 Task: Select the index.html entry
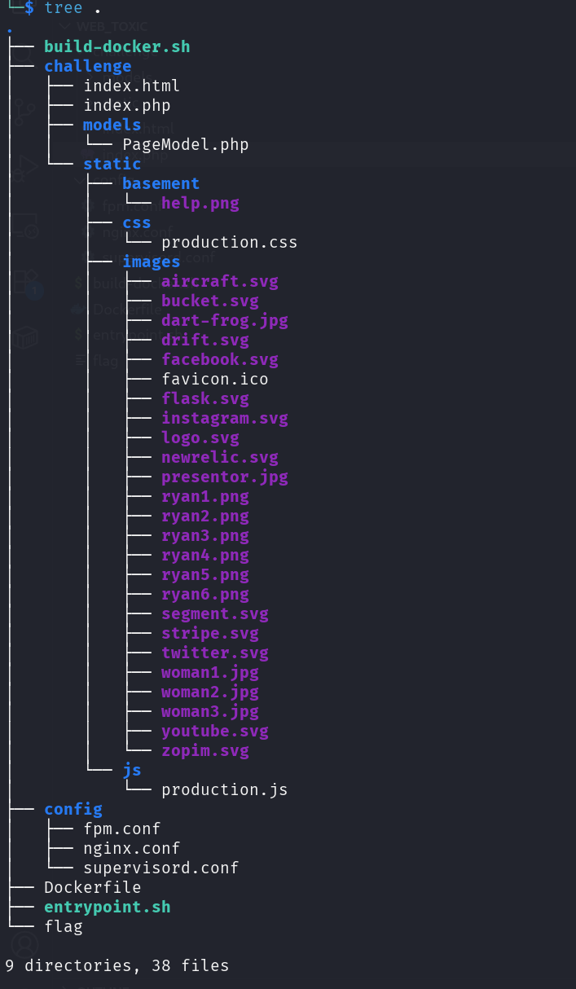(131, 86)
